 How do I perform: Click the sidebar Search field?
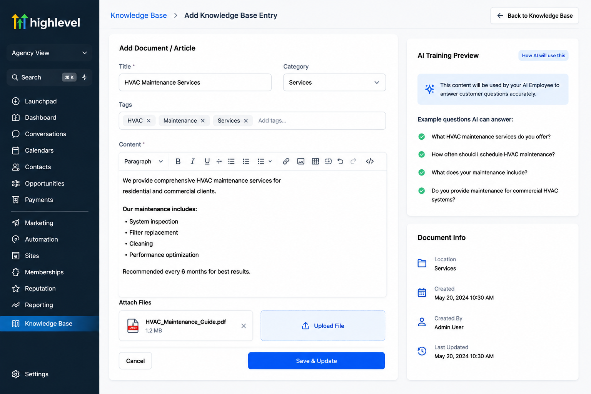point(50,77)
